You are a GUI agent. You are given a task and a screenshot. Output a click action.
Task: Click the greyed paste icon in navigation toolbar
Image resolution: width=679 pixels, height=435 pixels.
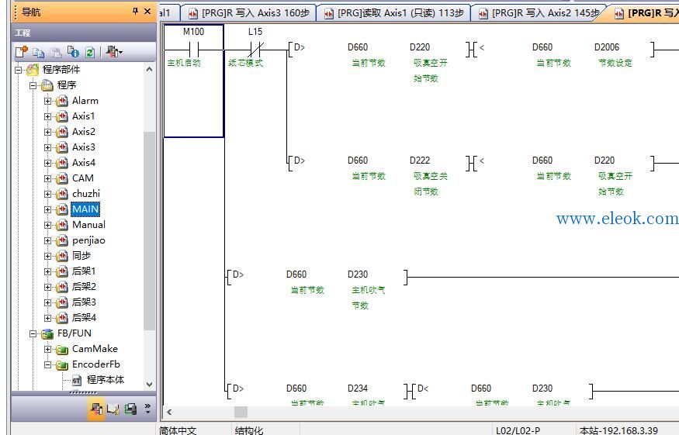57,53
